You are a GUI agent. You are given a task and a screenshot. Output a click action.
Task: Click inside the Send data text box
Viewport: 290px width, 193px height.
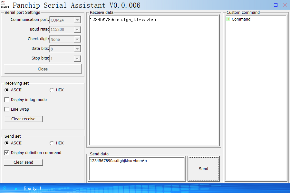tap(137, 169)
